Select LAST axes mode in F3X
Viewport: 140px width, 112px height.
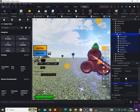[55, 64]
